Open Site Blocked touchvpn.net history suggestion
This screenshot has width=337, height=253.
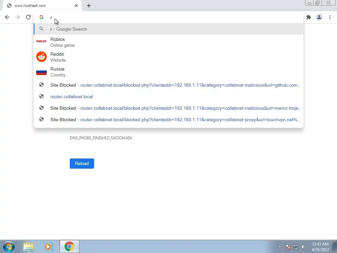pos(168,120)
